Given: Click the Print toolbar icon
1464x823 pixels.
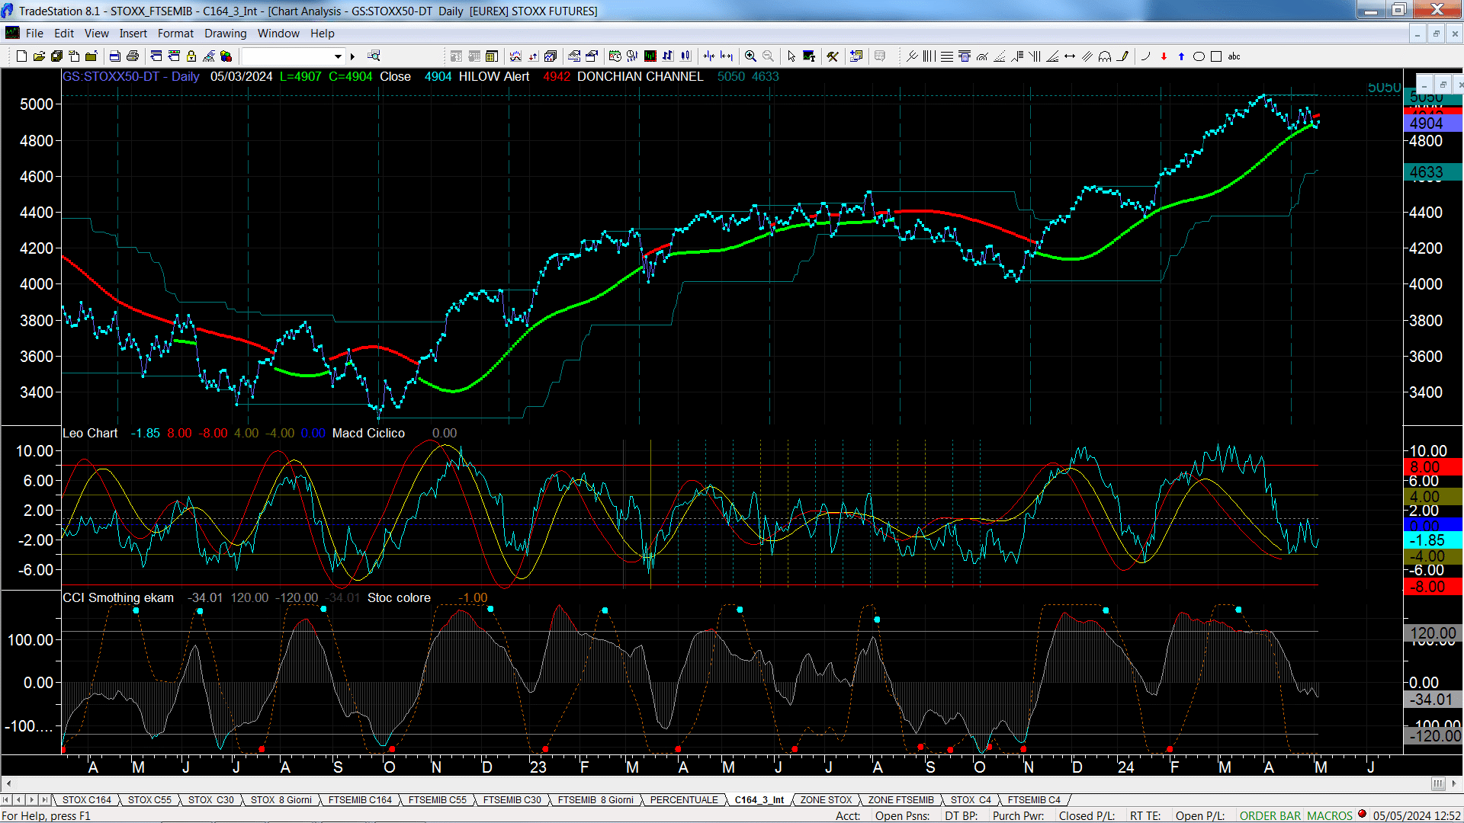Looking at the screenshot, I should [x=133, y=56].
